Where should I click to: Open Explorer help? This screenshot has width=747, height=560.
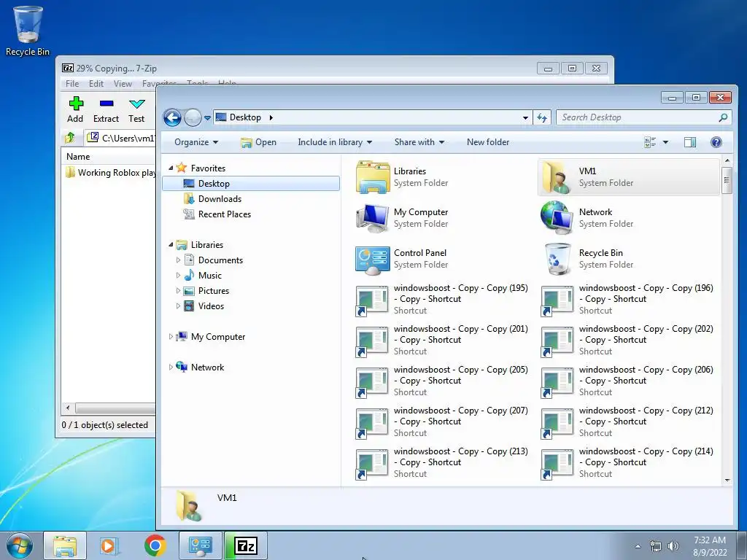pos(716,142)
